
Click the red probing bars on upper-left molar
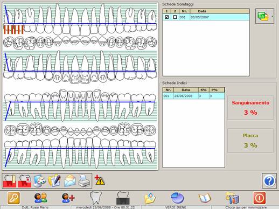click(13, 30)
